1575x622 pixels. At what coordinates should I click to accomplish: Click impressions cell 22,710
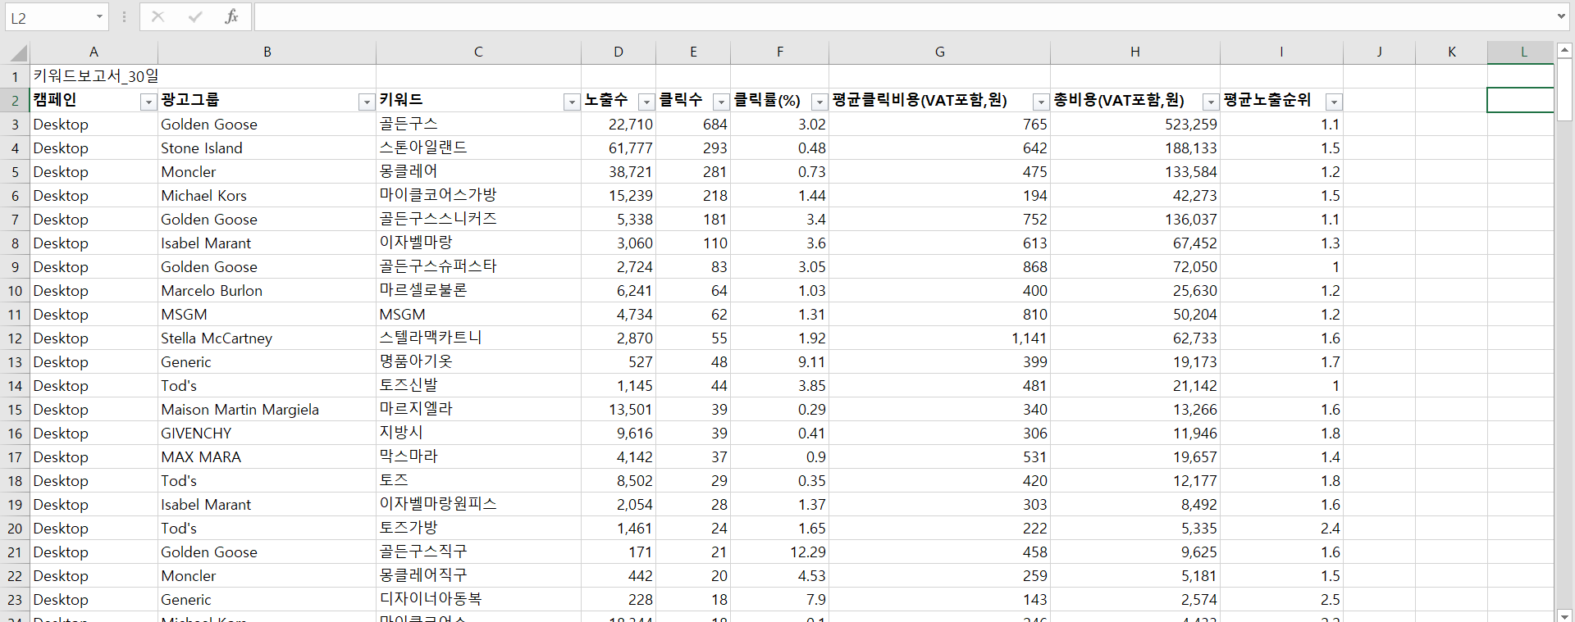[x=619, y=125]
